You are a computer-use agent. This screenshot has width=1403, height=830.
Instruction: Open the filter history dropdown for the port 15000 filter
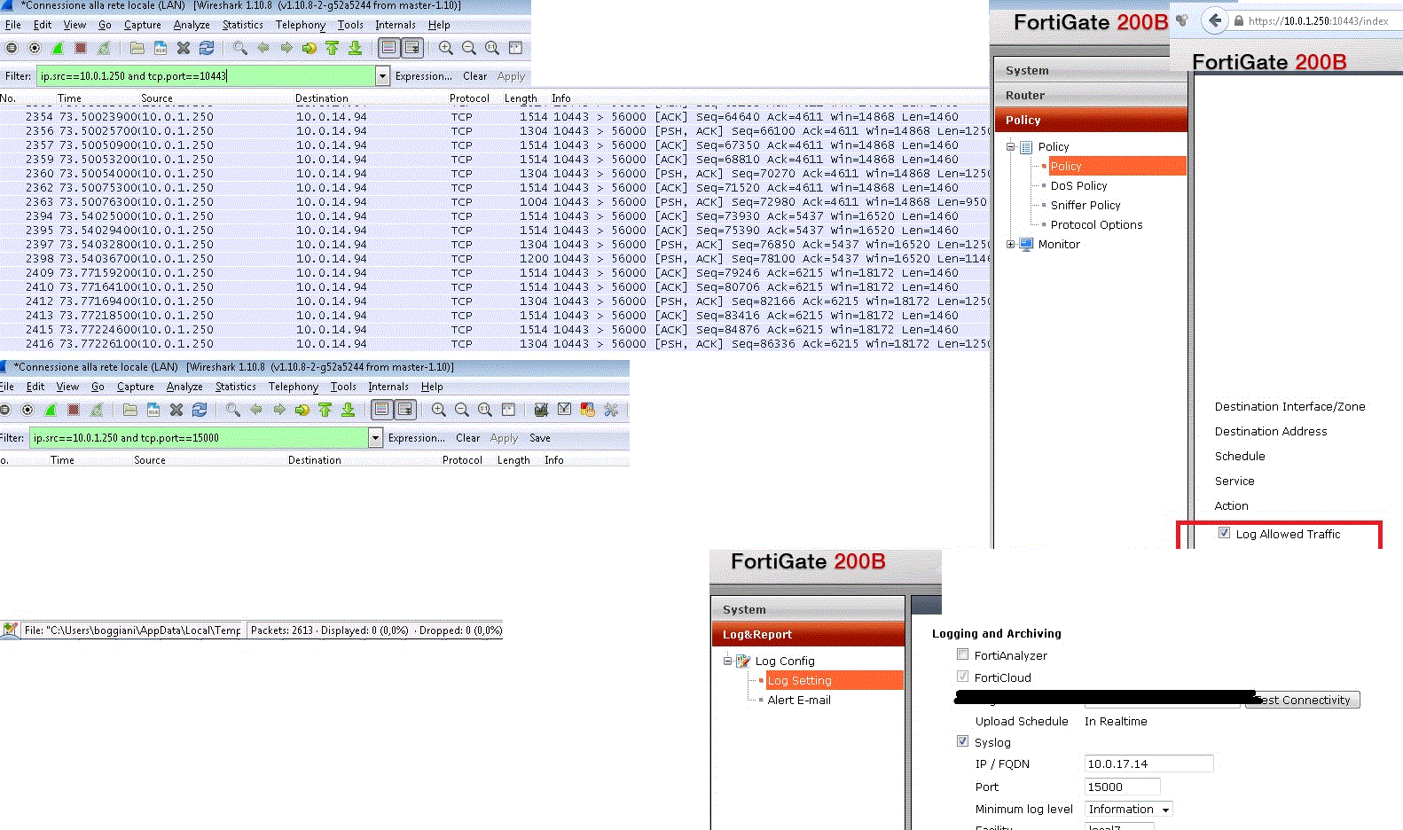point(375,438)
